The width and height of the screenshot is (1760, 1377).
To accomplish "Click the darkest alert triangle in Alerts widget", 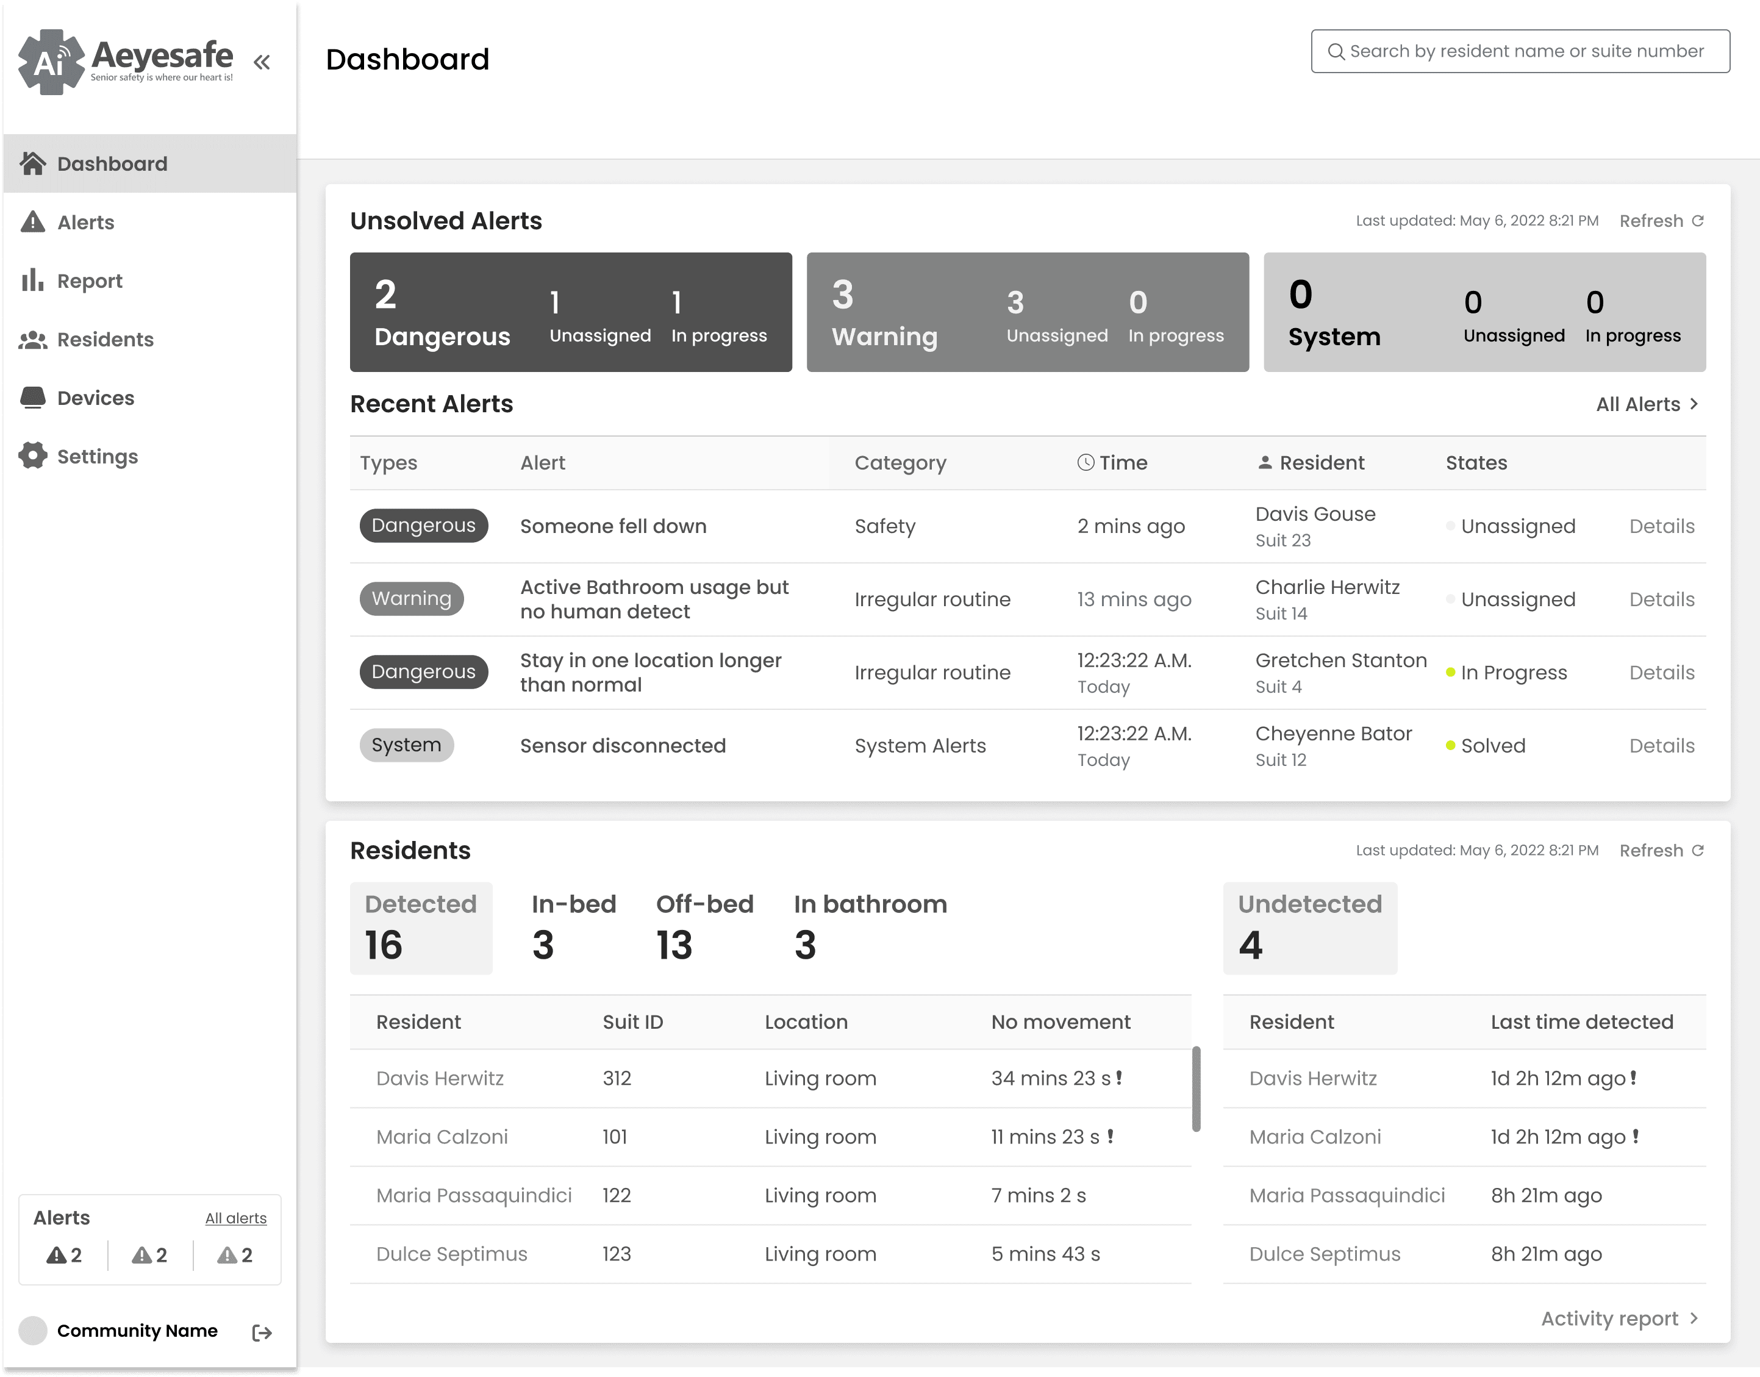I will coord(57,1254).
